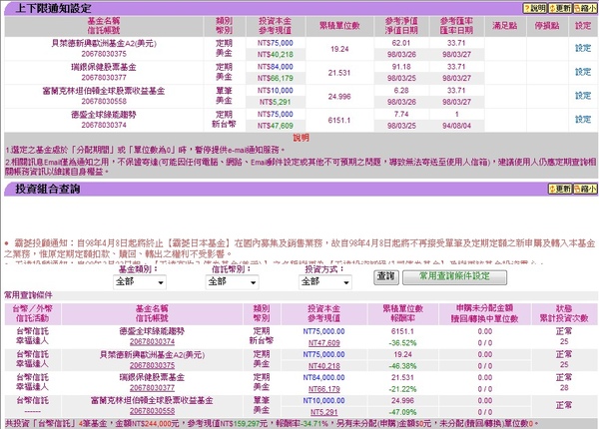Select fund name 瑞銀保健股票基金 in portfolio table
The image size is (599, 429).
pos(152,377)
